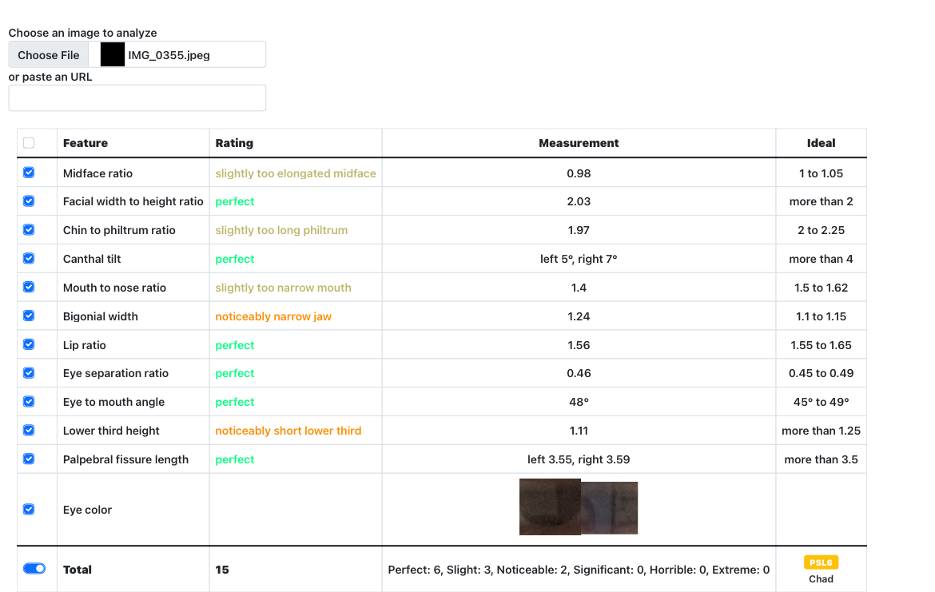Switch off the Total row toggle
Screen dimensions: 935x592
tap(34, 569)
